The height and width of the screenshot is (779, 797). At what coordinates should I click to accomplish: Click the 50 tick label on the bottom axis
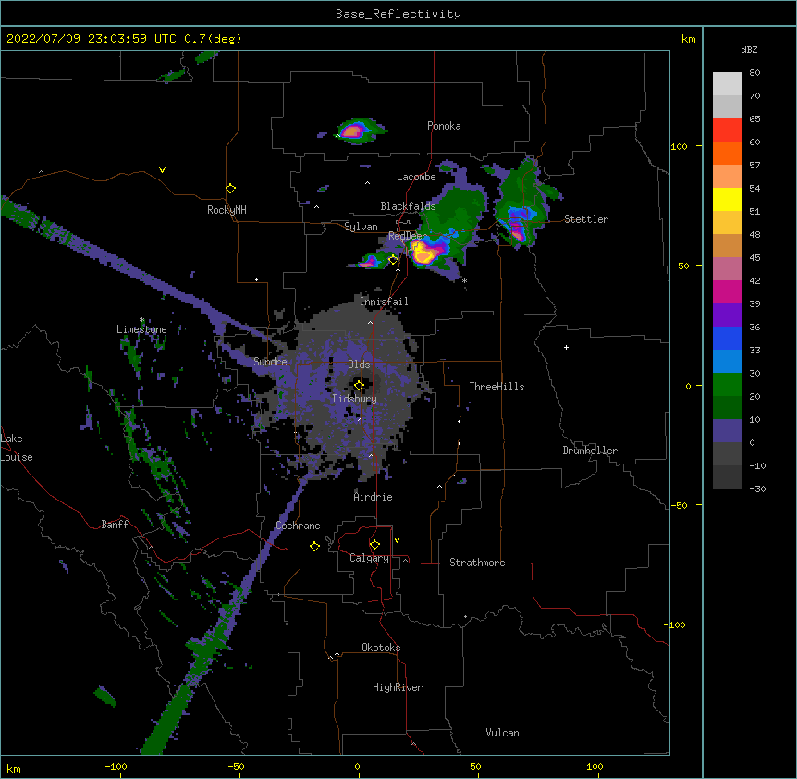point(476,767)
